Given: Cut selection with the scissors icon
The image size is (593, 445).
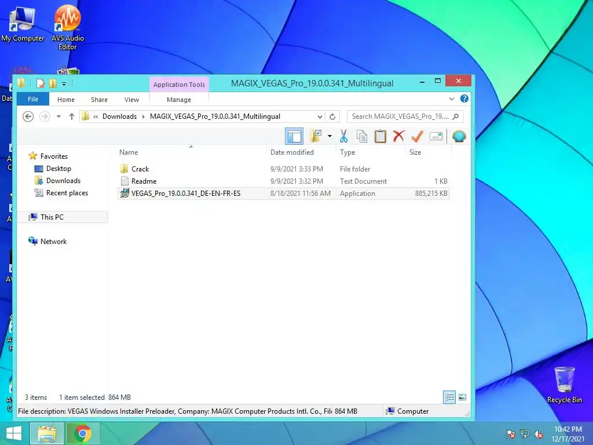Looking at the screenshot, I should tap(343, 136).
